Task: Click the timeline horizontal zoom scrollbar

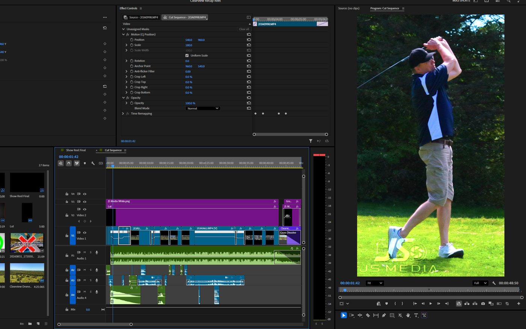Action: coord(95,324)
